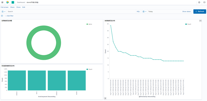
Task: Open the green D space avatar
Action: 13,2
